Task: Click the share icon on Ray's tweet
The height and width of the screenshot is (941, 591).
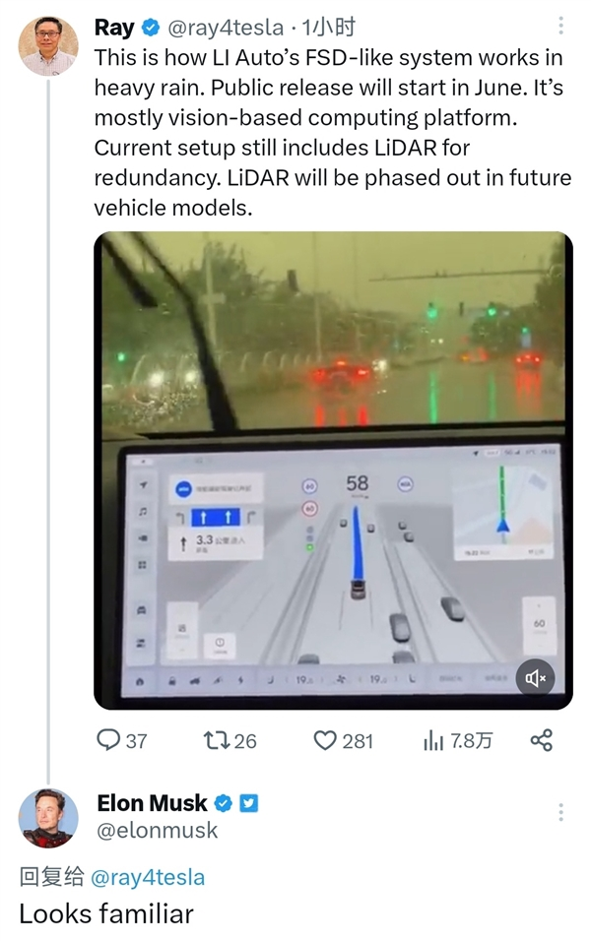Action: pyautogui.click(x=541, y=740)
